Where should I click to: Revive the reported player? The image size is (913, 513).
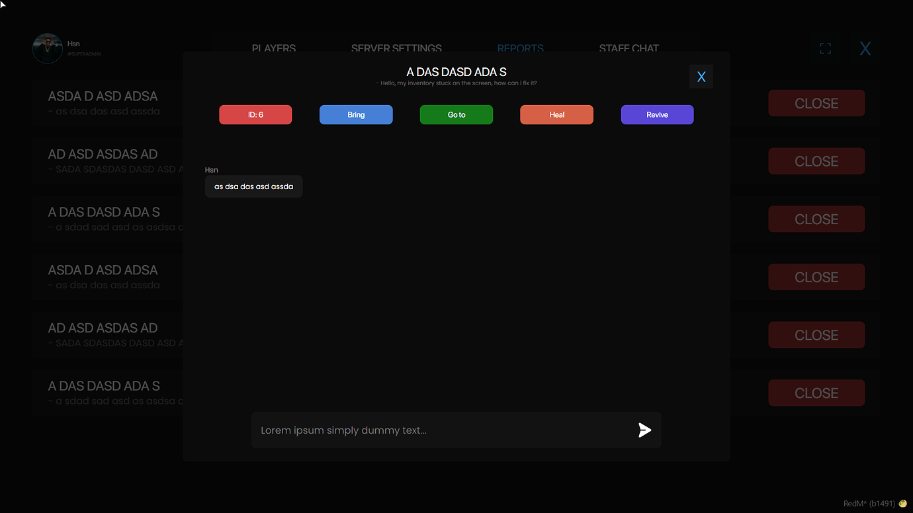(x=657, y=114)
